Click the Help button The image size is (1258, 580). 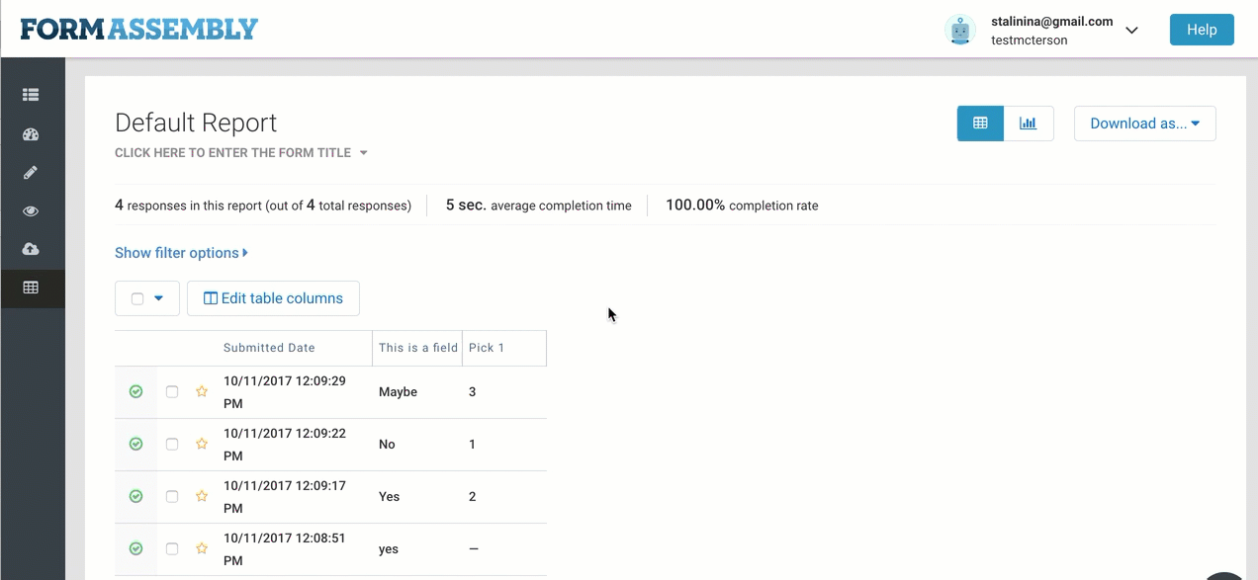click(1202, 30)
